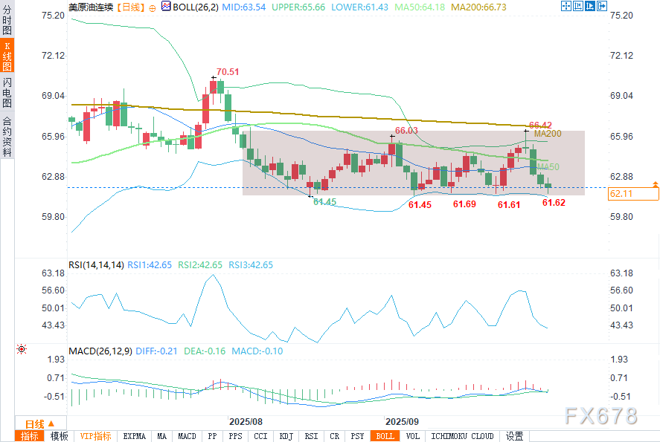660x442 pixels.
Task: Click the 模板 button in the bottom bar
Action: (x=59, y=436)
